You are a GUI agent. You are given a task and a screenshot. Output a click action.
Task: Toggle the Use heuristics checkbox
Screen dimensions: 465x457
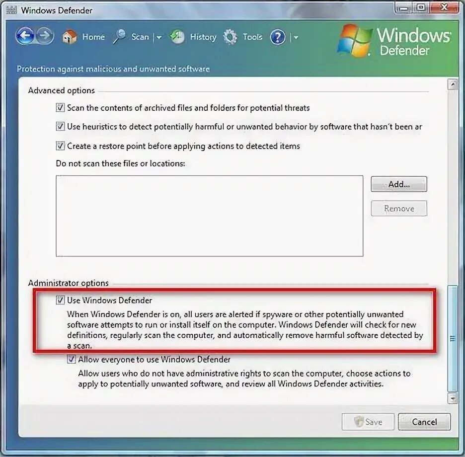pos(60,126)
